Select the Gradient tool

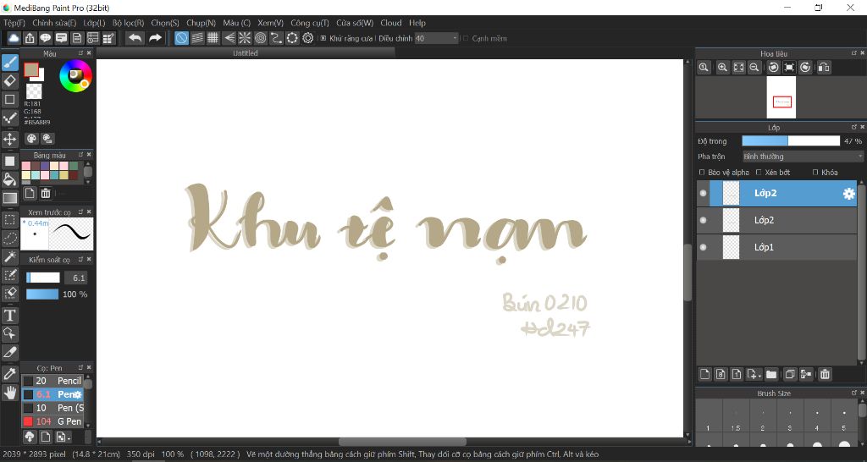point(10,198)
